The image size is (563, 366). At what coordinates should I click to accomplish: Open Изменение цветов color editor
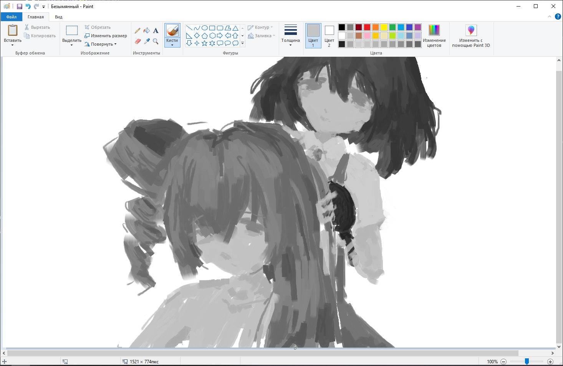[434, 36]
